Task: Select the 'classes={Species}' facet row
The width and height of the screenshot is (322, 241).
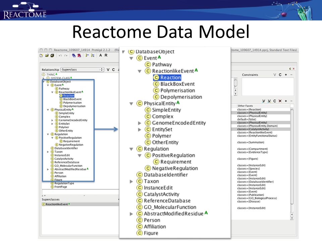Action: (248, 168)
